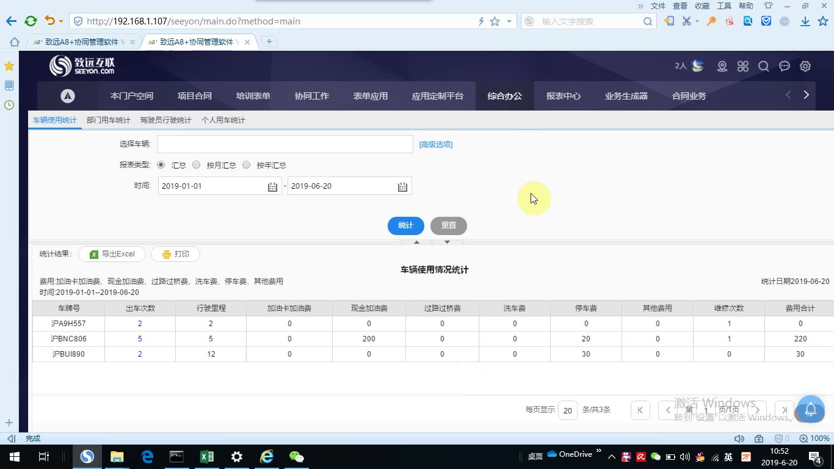Viewport: 834px width, 469px height.
Task: Click the 沪BUI890 plate cell
Action: tap(68, 354)
